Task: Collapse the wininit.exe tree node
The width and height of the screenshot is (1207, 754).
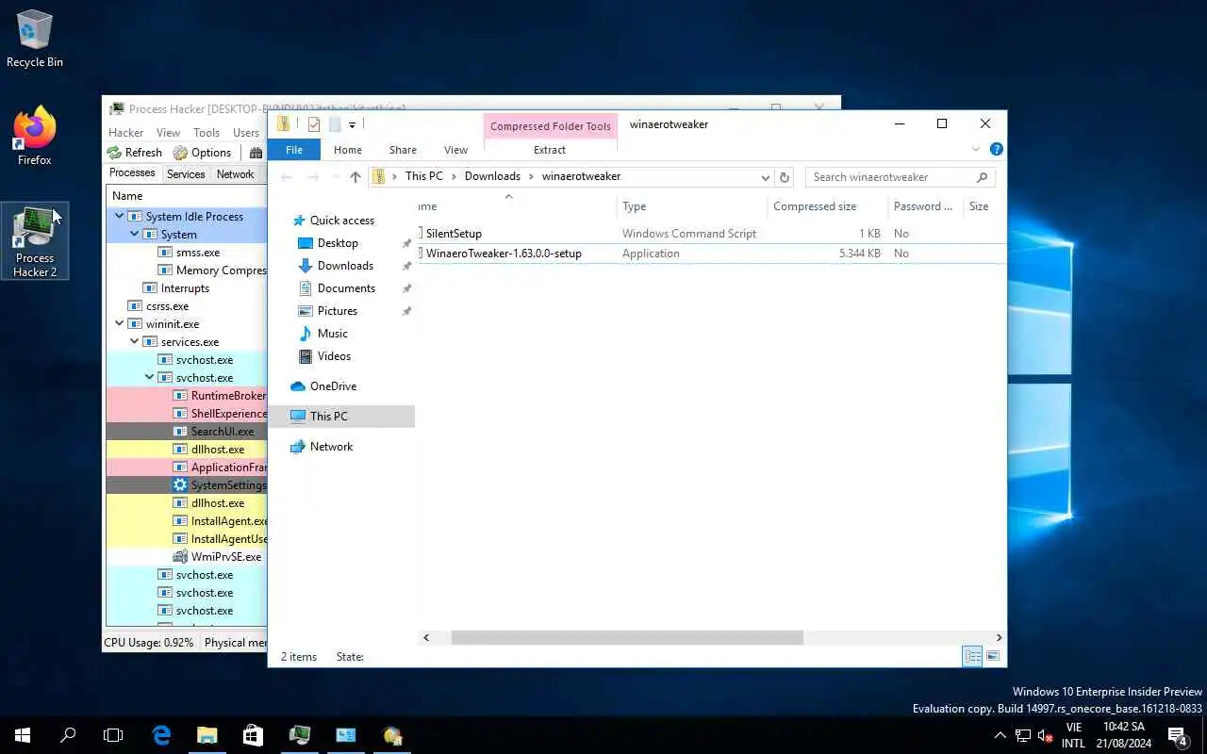Action: [120, 324]
